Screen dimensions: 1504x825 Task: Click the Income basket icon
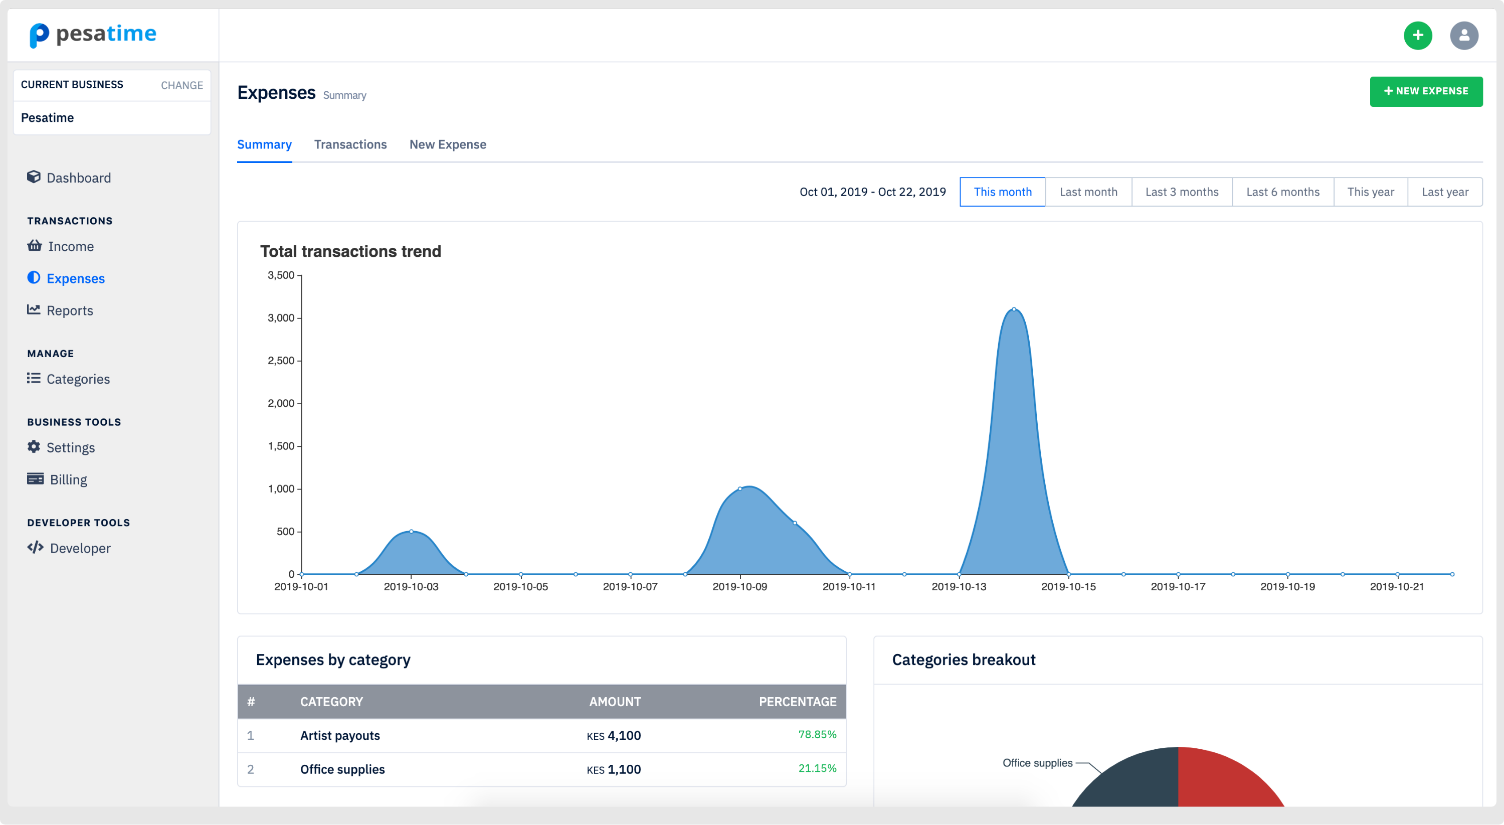point(35,246)
